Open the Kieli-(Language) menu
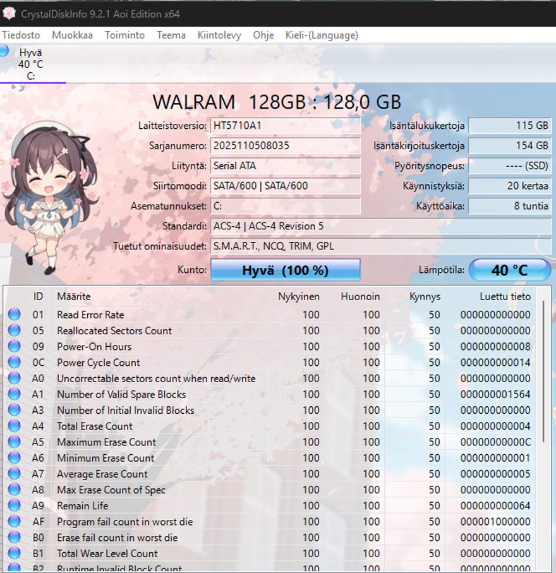The image size is (556, 573). click(x=322, y=35)
